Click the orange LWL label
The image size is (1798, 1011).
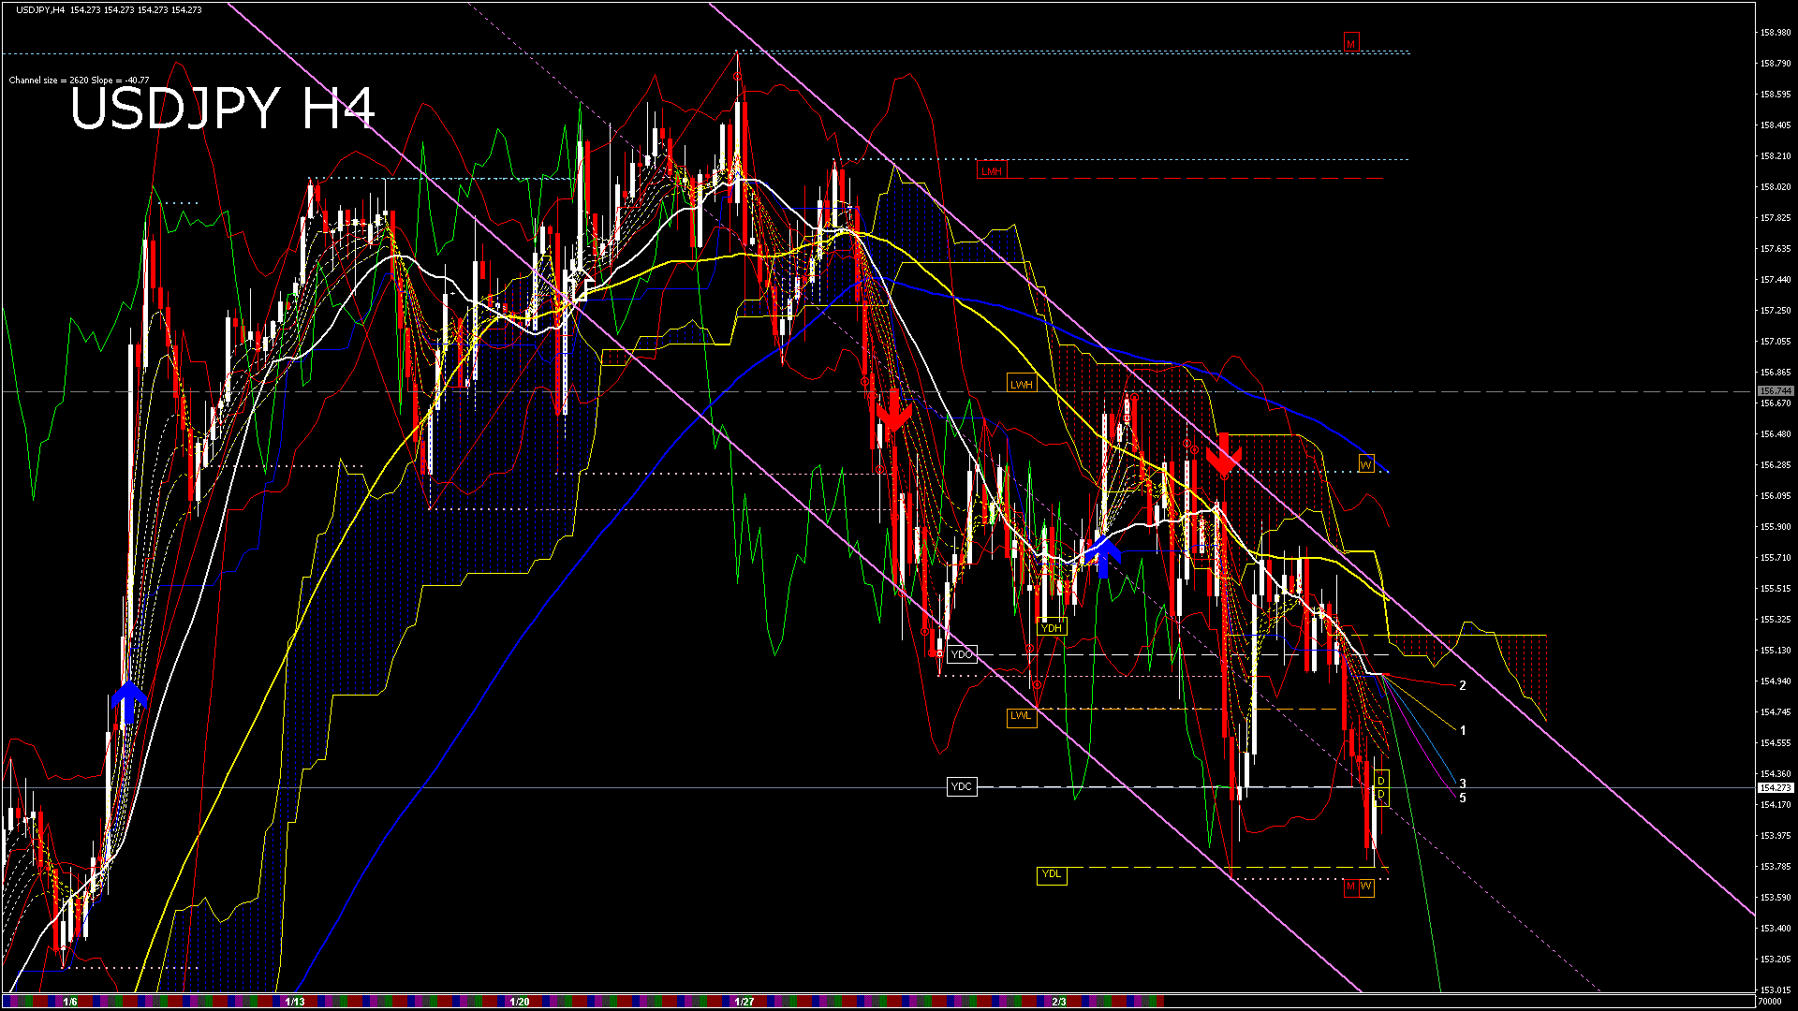[1021, 716]
